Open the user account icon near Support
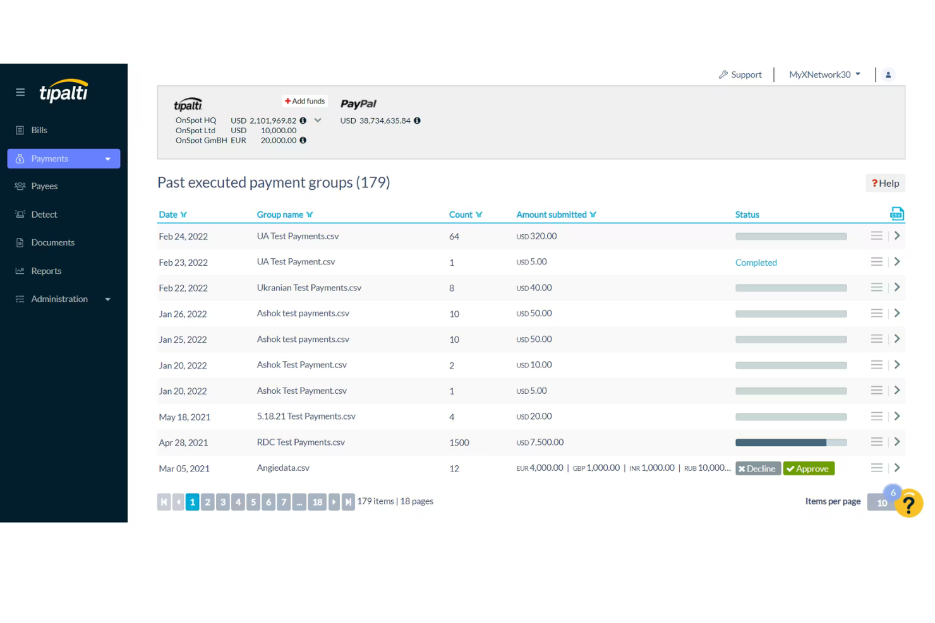 pyautogui.click(x=888, y=74)
